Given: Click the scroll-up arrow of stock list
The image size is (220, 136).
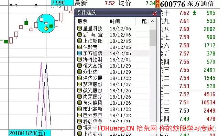Looking at the screenshot, I should pyautogui.click(x=153, y=21).
